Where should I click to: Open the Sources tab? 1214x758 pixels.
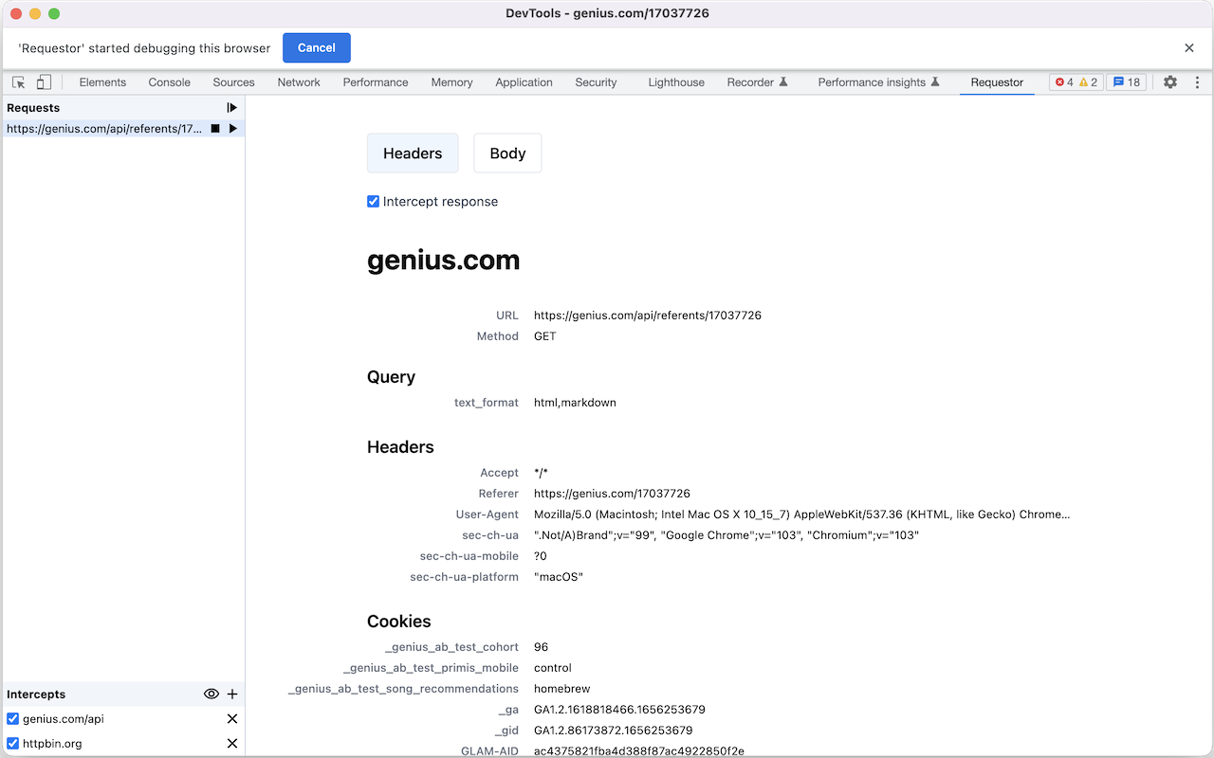point(233,82)
